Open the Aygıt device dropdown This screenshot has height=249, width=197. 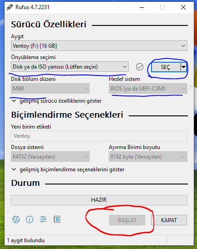[x=99, y=46]
